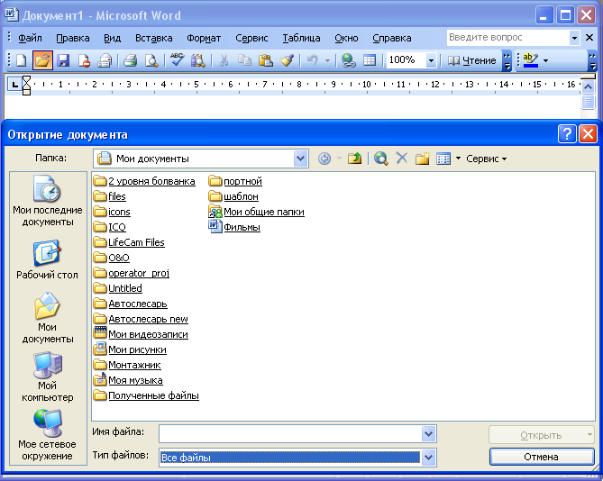
Task: Click the Back arrow in the open dialog
Action: tap(324, 159)
